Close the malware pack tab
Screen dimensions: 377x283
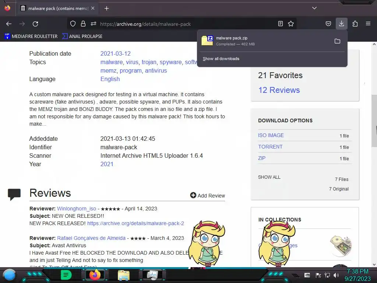coord(93,8)
